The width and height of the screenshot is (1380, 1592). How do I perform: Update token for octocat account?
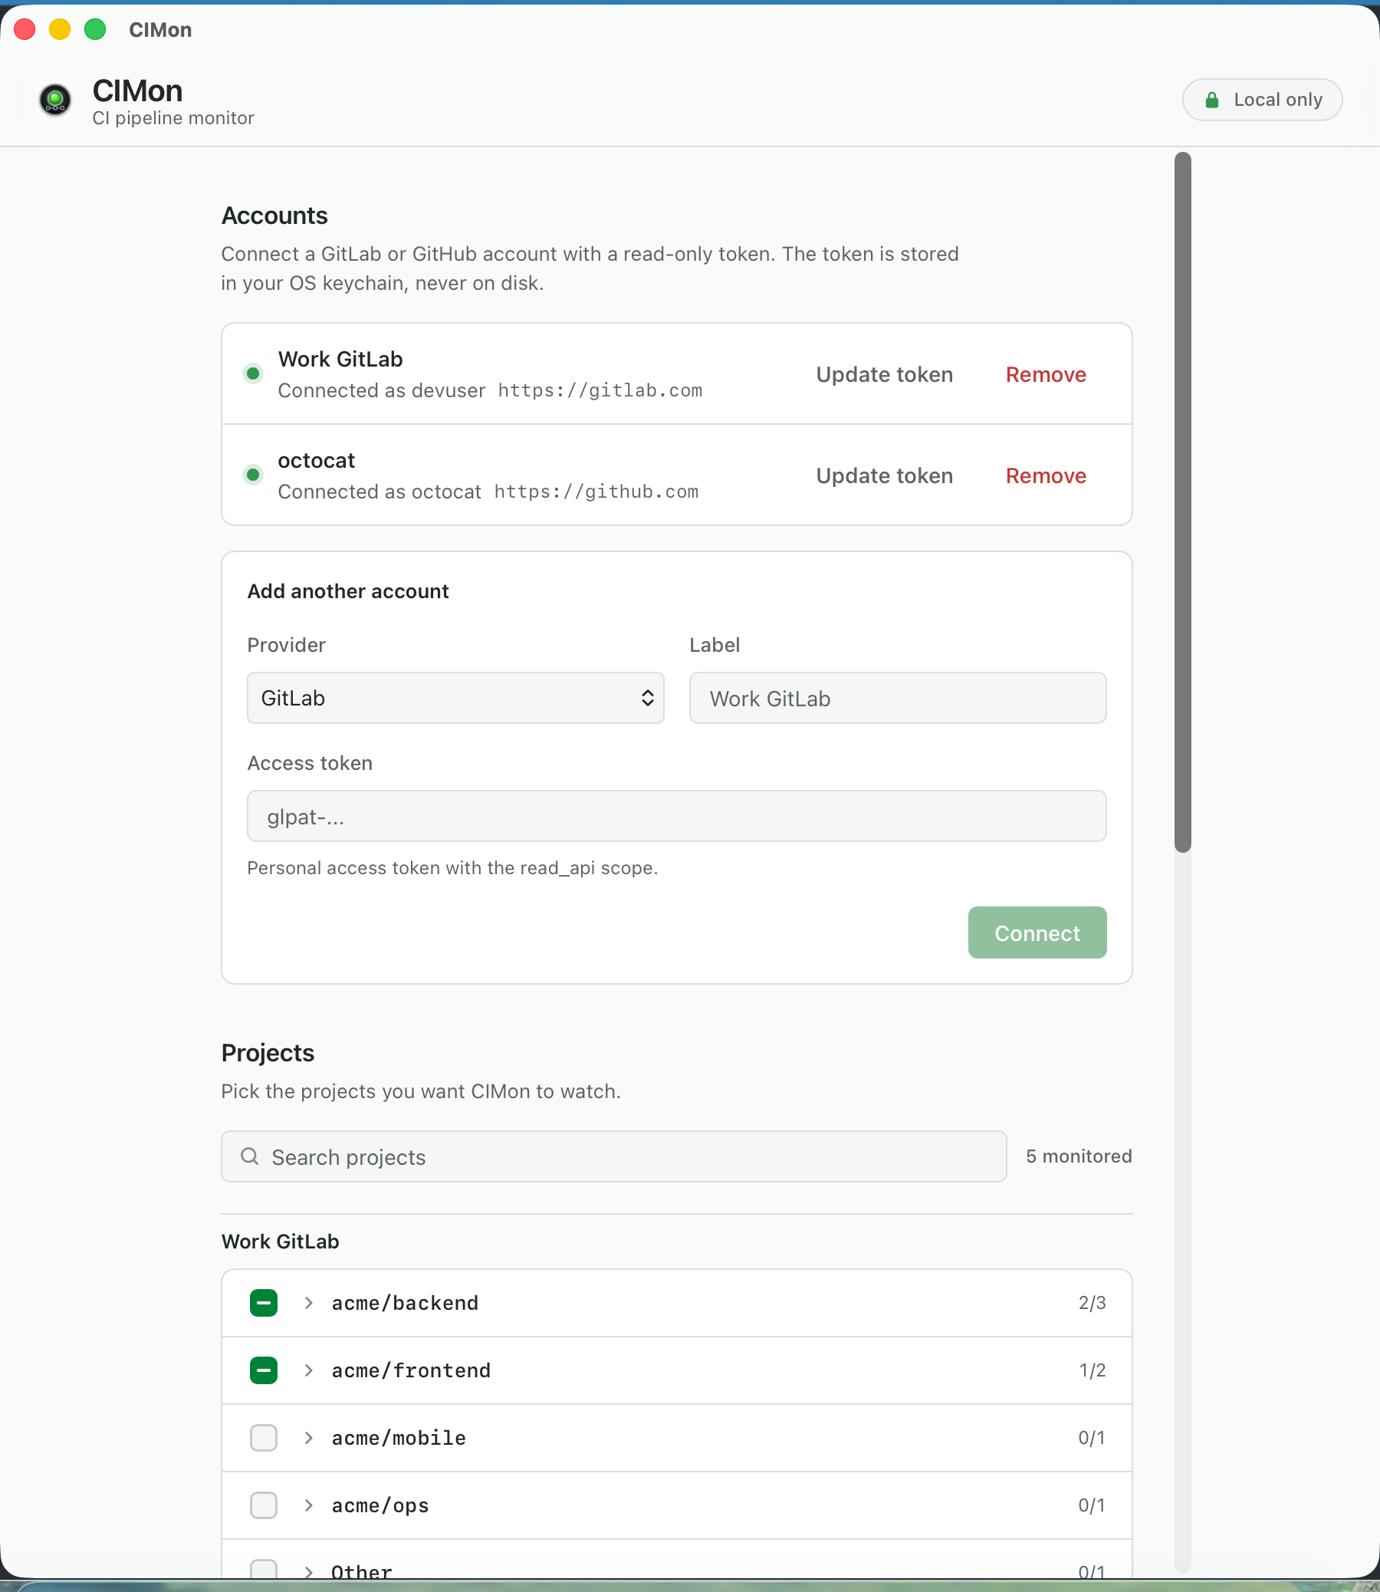[x=884, y=476]
